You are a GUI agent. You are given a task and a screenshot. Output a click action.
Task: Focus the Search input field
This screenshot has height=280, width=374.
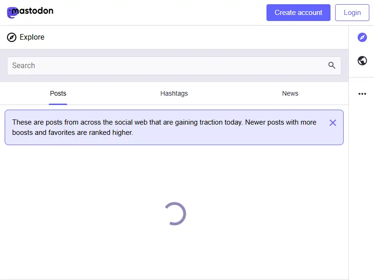[174, 66]
